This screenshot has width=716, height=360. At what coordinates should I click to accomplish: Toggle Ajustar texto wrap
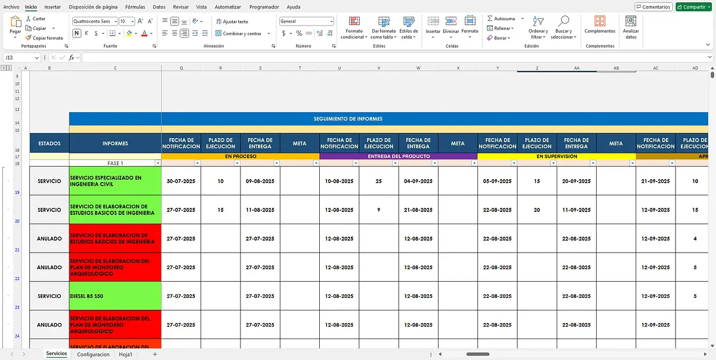[232, 21]
